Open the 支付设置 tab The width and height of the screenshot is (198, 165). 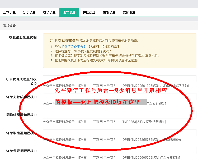[129, 12]
